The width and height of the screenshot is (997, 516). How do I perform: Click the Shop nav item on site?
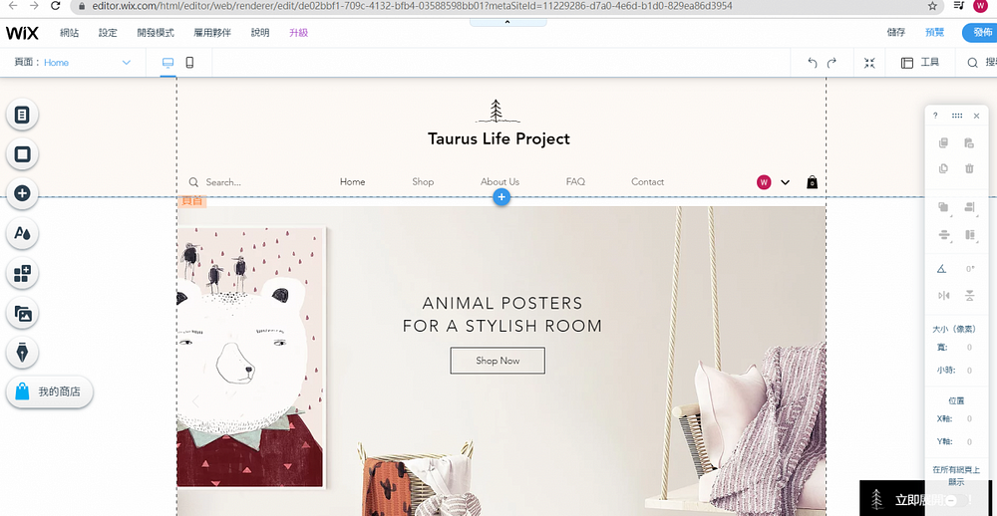[x=423, y=181]
